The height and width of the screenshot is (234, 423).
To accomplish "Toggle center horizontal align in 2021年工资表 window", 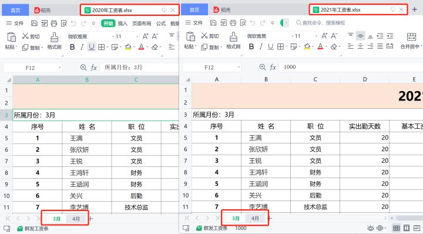I will (360, 46).
